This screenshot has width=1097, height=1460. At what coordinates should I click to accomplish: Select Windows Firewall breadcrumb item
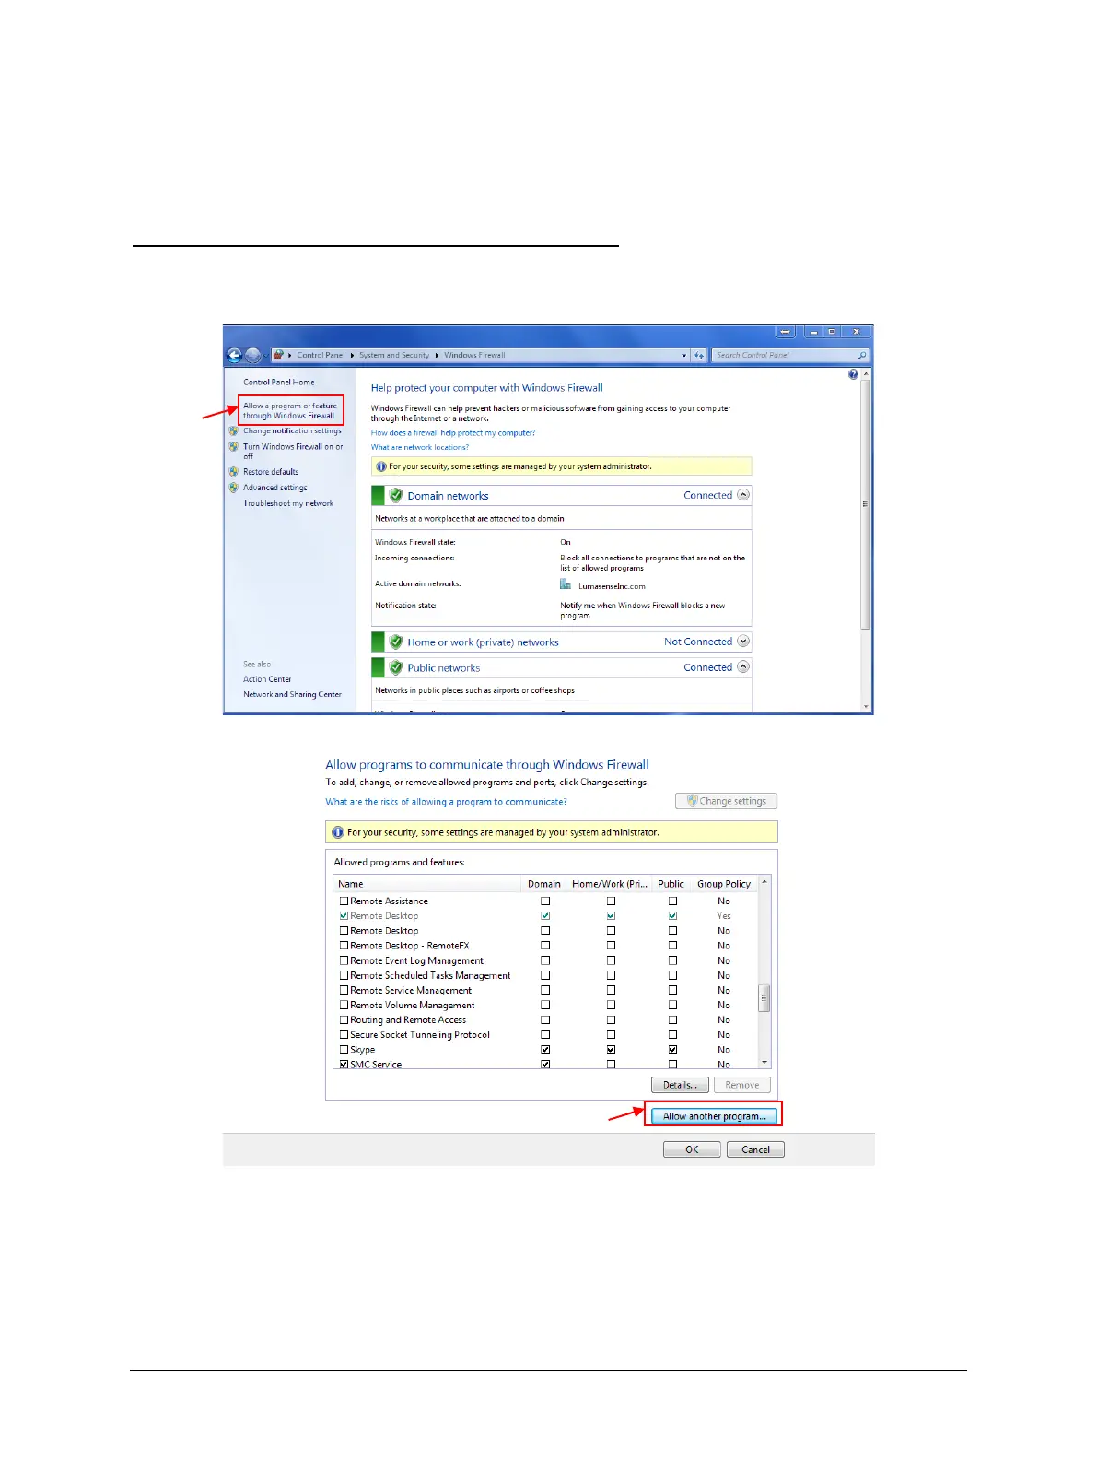[x=474, y=355]
